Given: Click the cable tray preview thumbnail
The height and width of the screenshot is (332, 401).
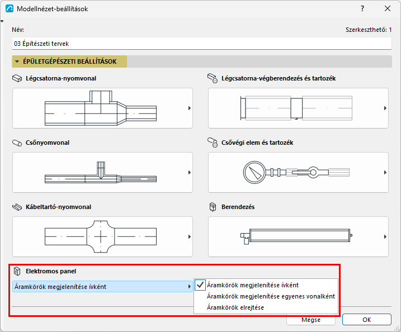Looking at the screenshot, I should click(x=102, y=236).
